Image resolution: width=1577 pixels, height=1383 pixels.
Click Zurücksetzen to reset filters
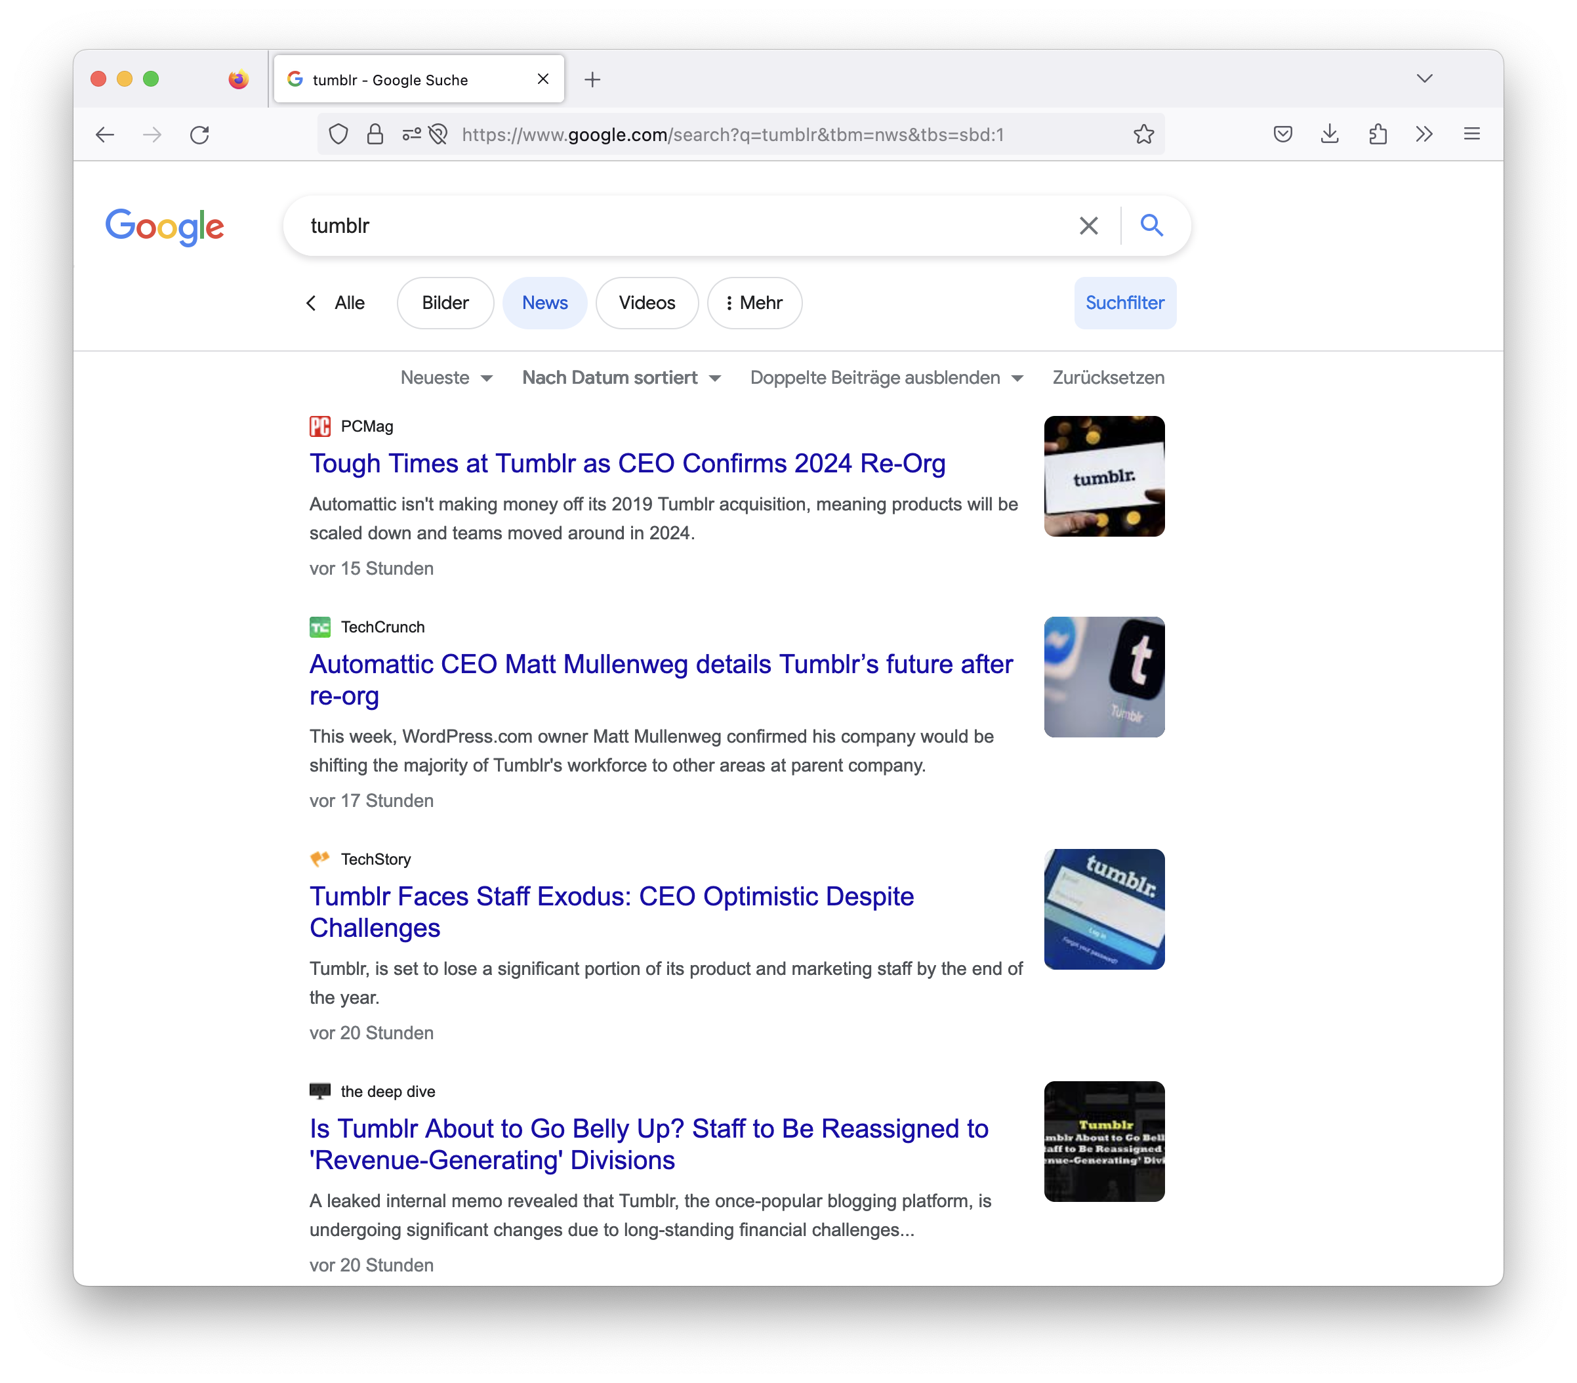(1108, 377)
